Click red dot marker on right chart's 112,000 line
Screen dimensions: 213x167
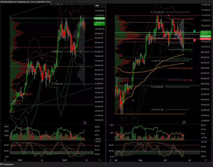[169, 15]
